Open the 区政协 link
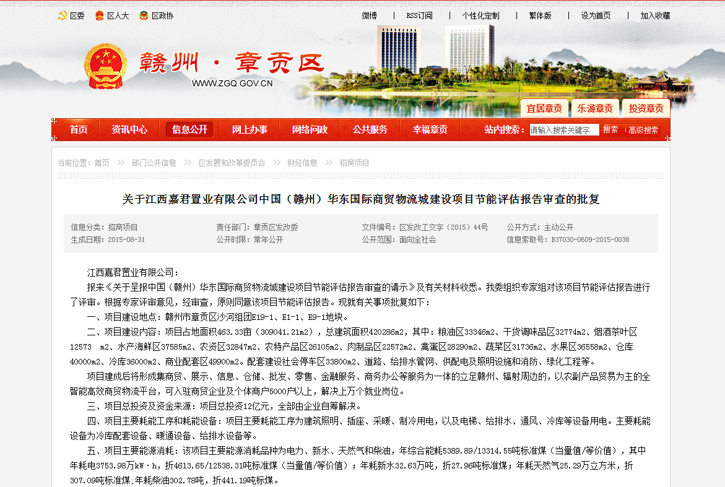Image resolution: width=725 pixels, height=487 pixels. coord(162,15)
